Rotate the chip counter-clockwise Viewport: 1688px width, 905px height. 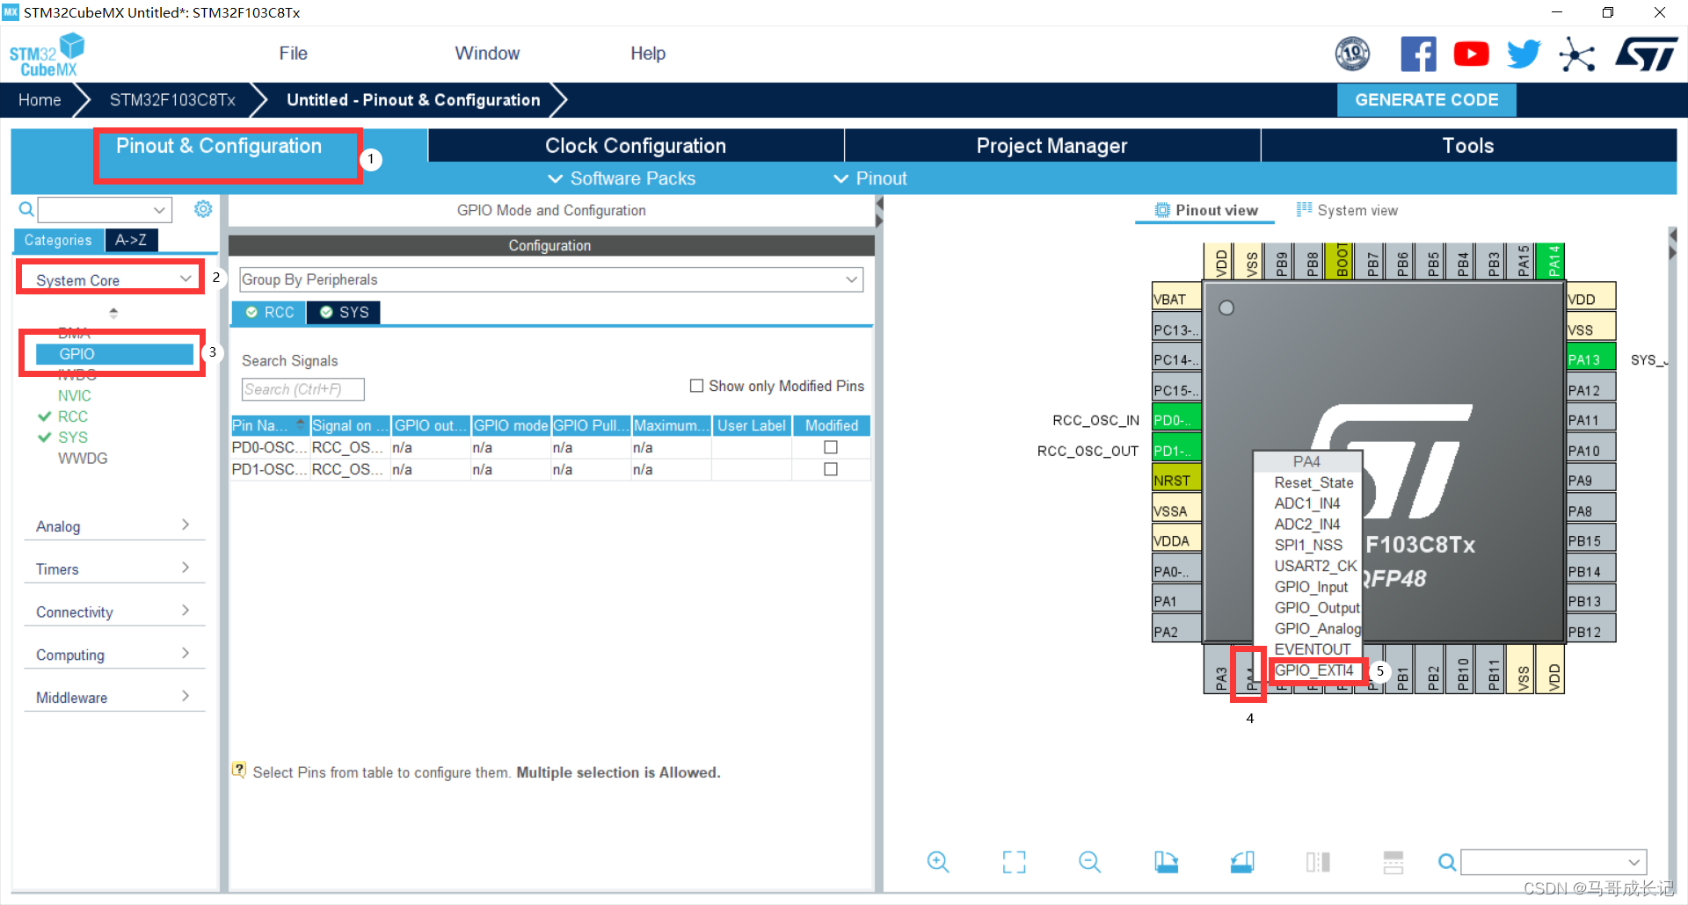pyautogui.click(x=1242, y=862)
